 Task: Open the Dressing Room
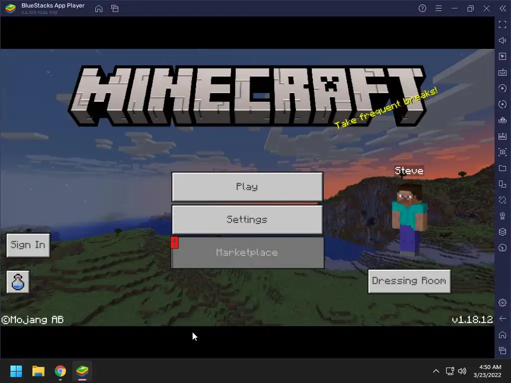[x=409, y=281]
